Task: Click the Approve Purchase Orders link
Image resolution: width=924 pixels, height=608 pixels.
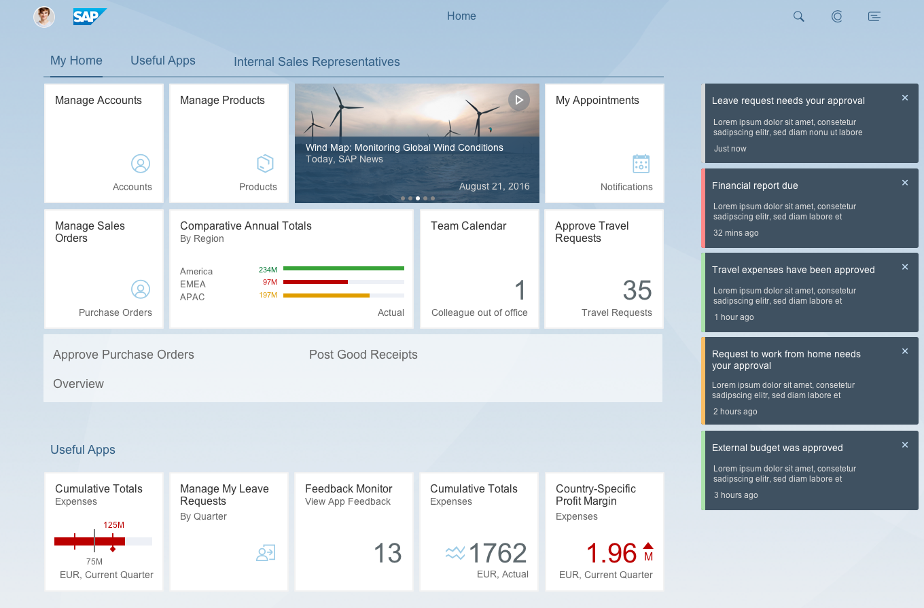Action: [x=124, y=355]
